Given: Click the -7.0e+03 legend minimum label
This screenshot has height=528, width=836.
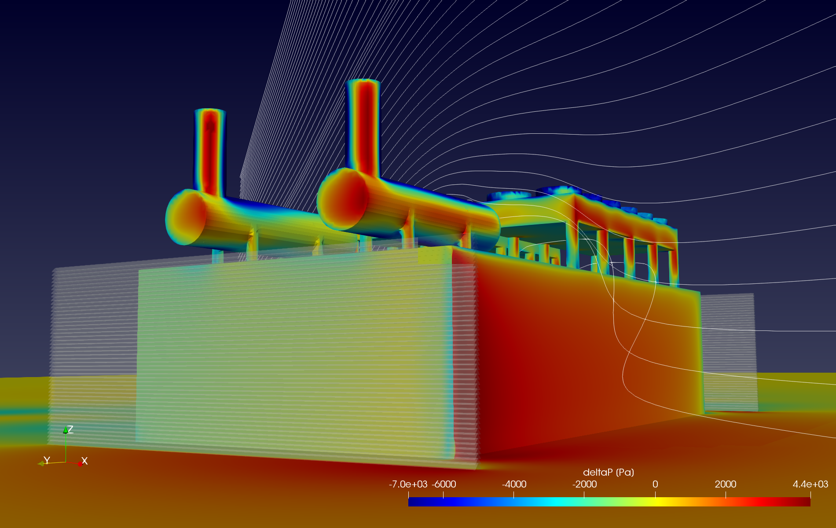Looking at the screenshot, I should point(408,484).
